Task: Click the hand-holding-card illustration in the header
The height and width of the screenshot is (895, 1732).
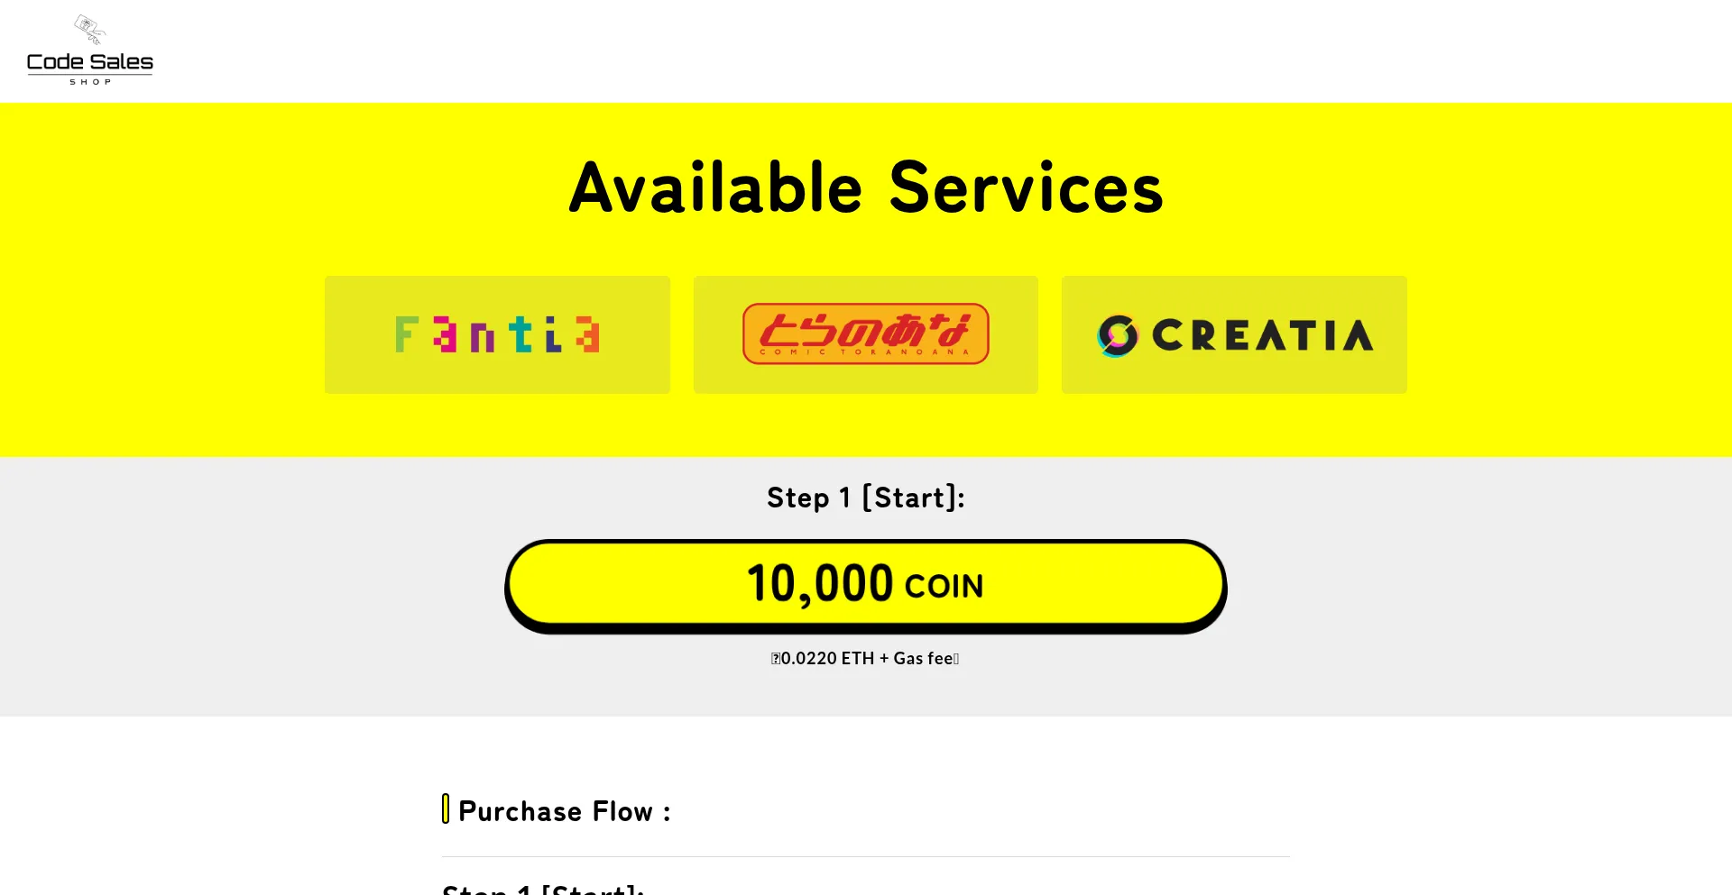Action: tap(88, 27)
